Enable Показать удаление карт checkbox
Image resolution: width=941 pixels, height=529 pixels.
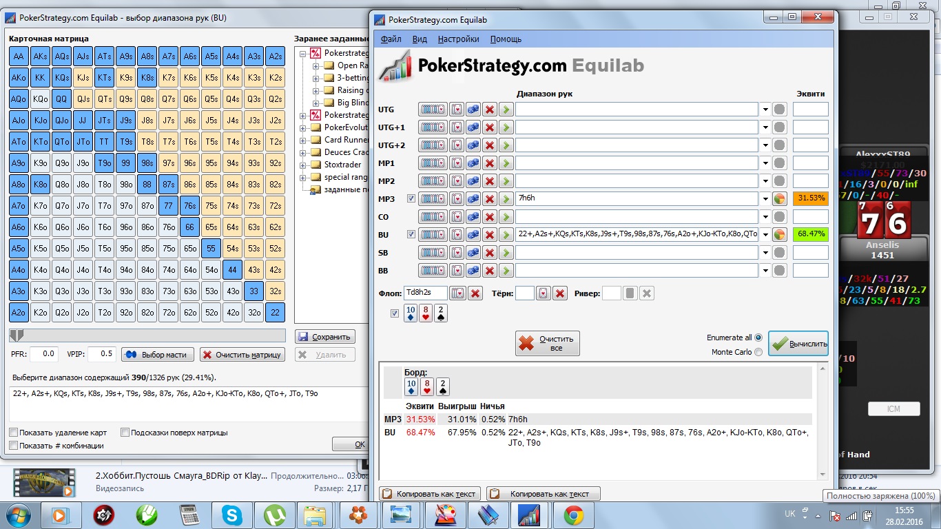(14, 433)
